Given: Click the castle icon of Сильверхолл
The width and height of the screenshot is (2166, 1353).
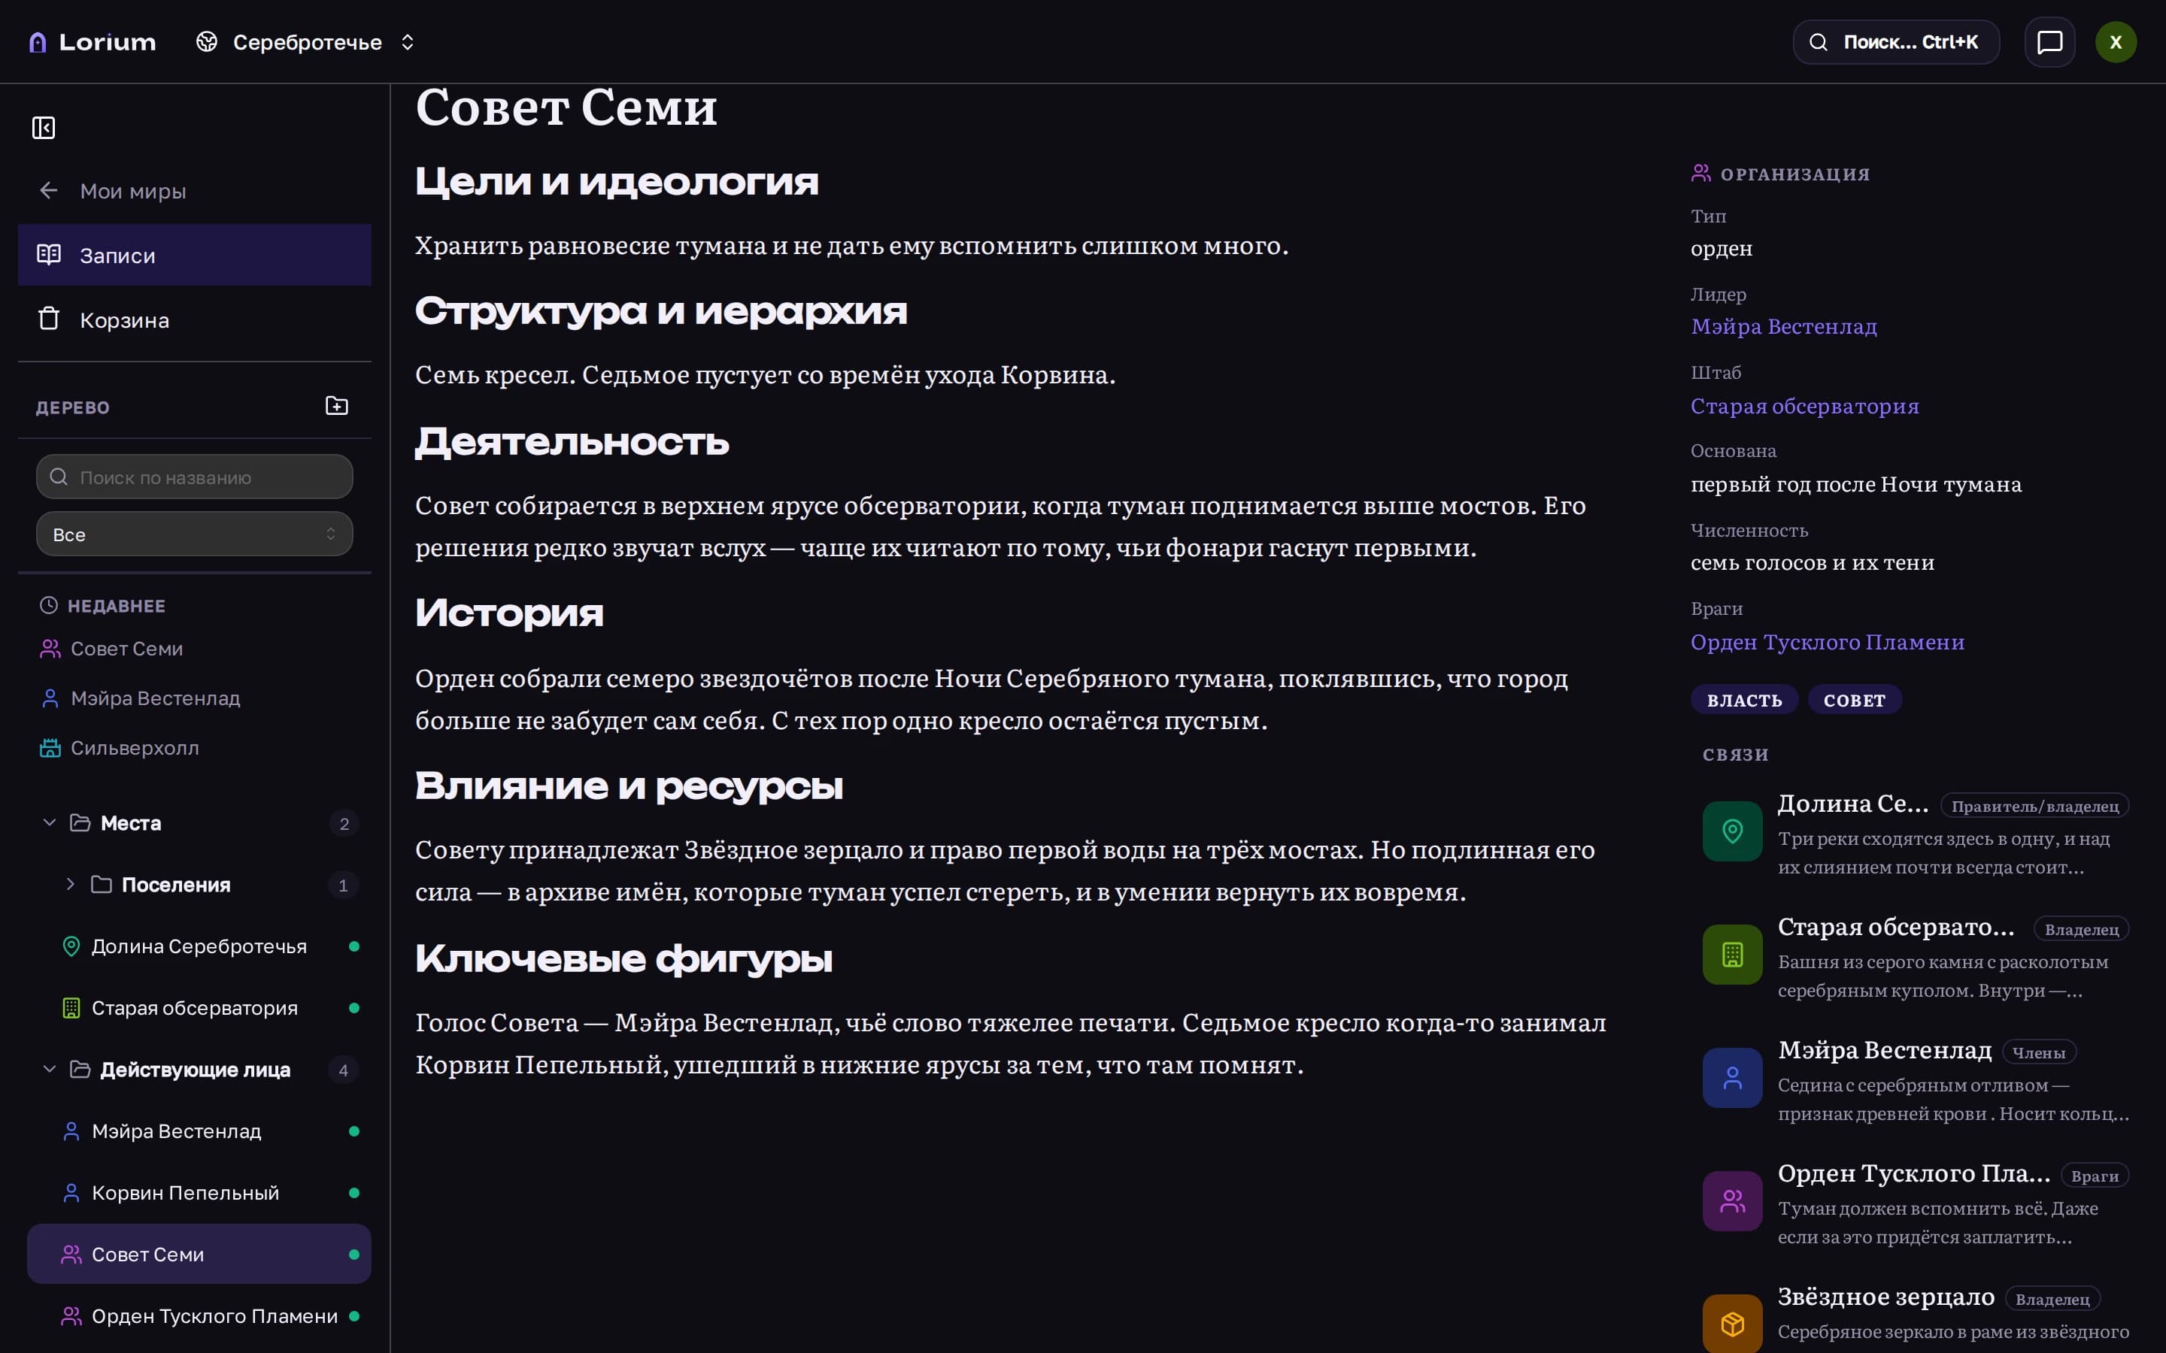Looking at the screenshot, I should point(50,748).
